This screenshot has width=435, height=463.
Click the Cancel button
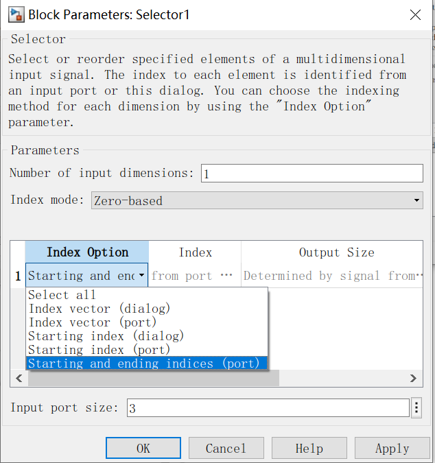[x=226, y=448]
